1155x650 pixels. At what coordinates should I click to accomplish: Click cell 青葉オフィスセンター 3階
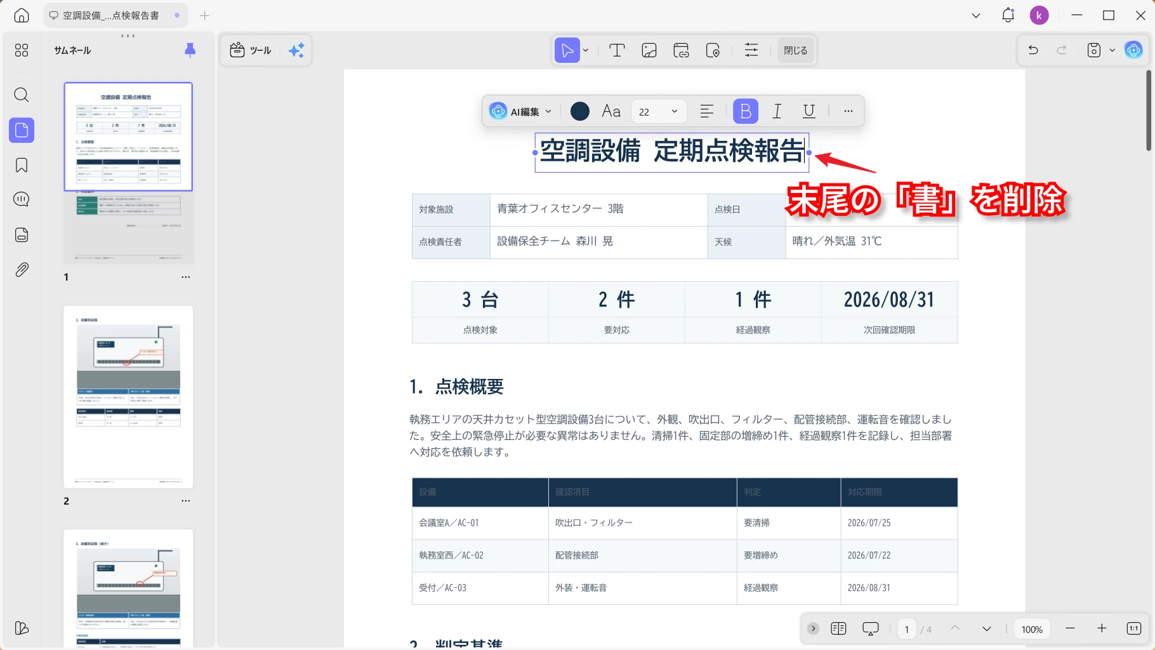tap(598, 209)
